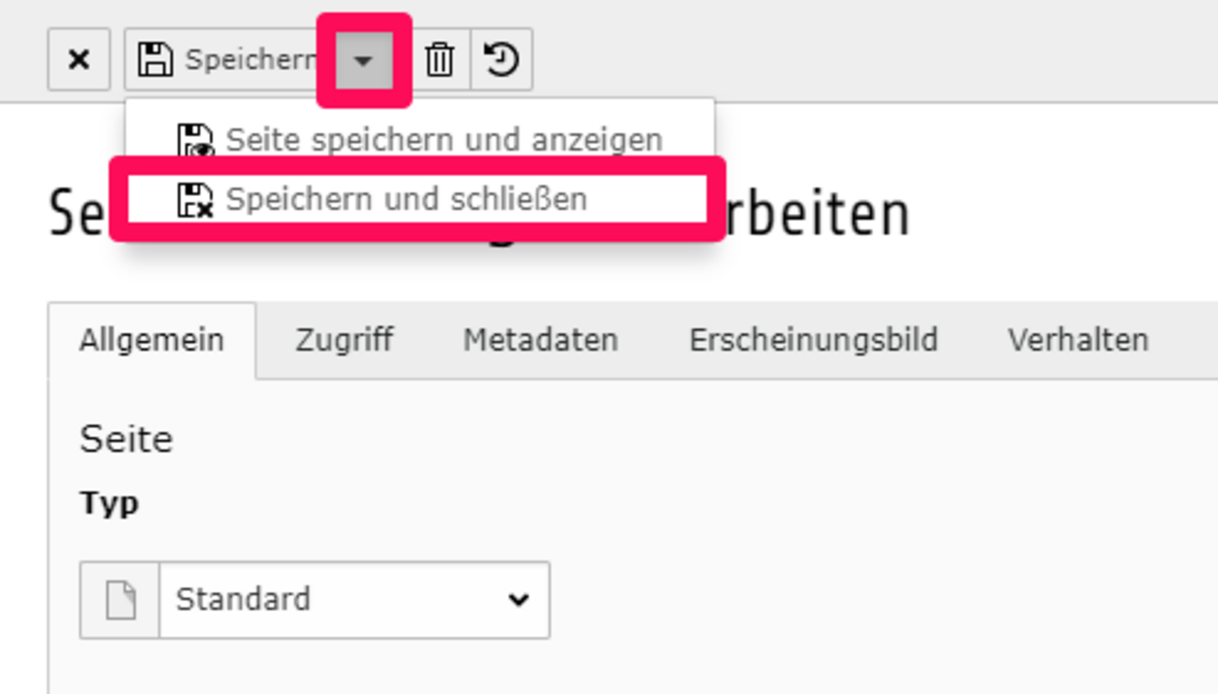
Task: Close the editing form with the X button
Action: (x=79, y=60)
